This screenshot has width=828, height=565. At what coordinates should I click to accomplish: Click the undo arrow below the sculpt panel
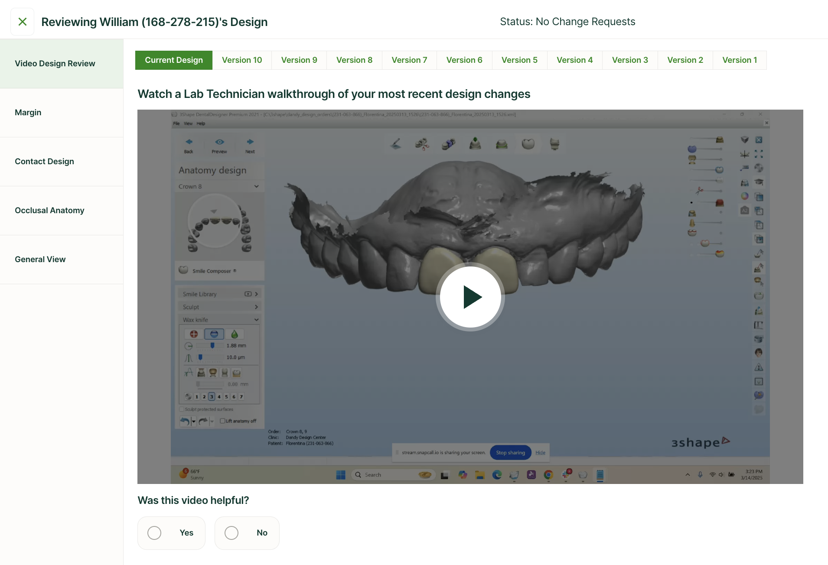pyautogui.click(x=185, y=421)
